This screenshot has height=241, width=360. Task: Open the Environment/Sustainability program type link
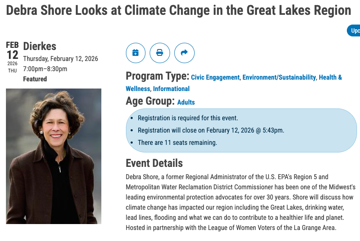(279, 78)
